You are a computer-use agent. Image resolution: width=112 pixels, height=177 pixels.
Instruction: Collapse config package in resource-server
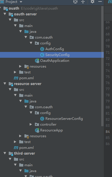(31, 113)
